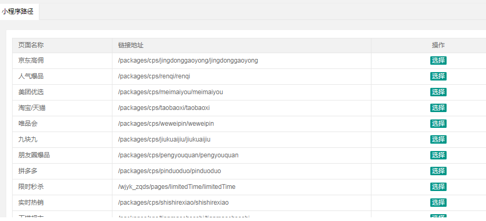The image size is (486, 221).
Task: Select the 京东高佣 page name cell
Action: pos(63,61)
